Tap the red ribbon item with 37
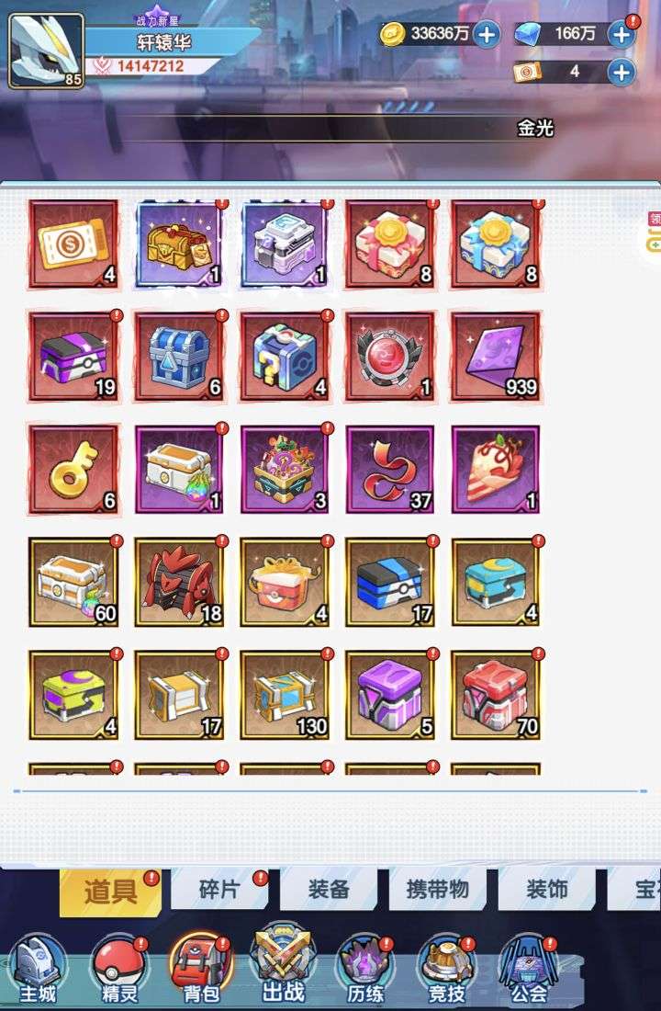This screenshot has height=1011, width=661. [x=390, y=470]
